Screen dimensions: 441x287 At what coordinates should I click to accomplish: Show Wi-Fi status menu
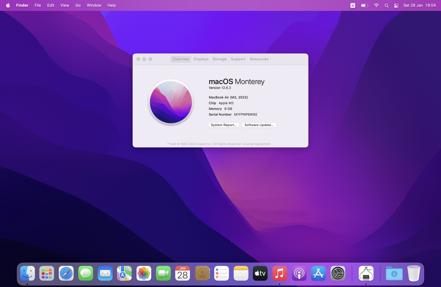376,6
